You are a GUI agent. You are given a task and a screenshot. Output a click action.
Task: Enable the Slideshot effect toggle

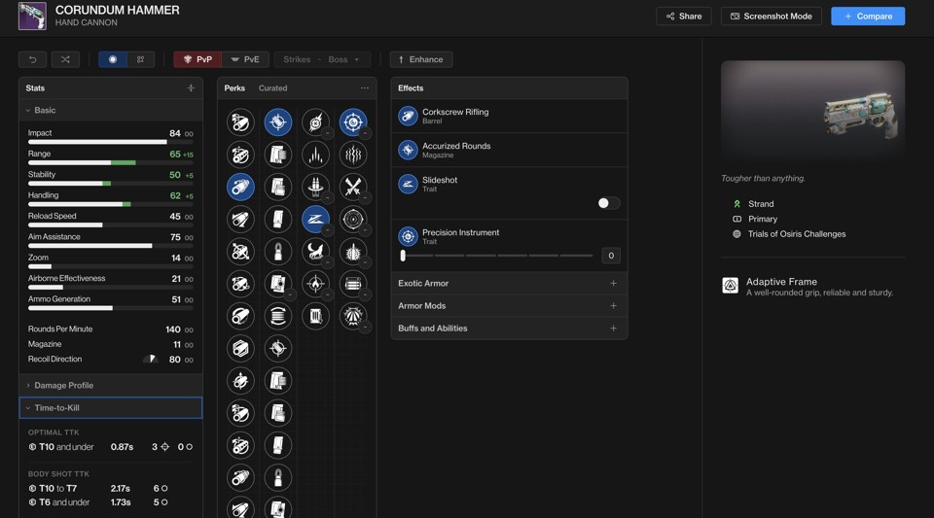pyautogui.click(x=608, y=203)
